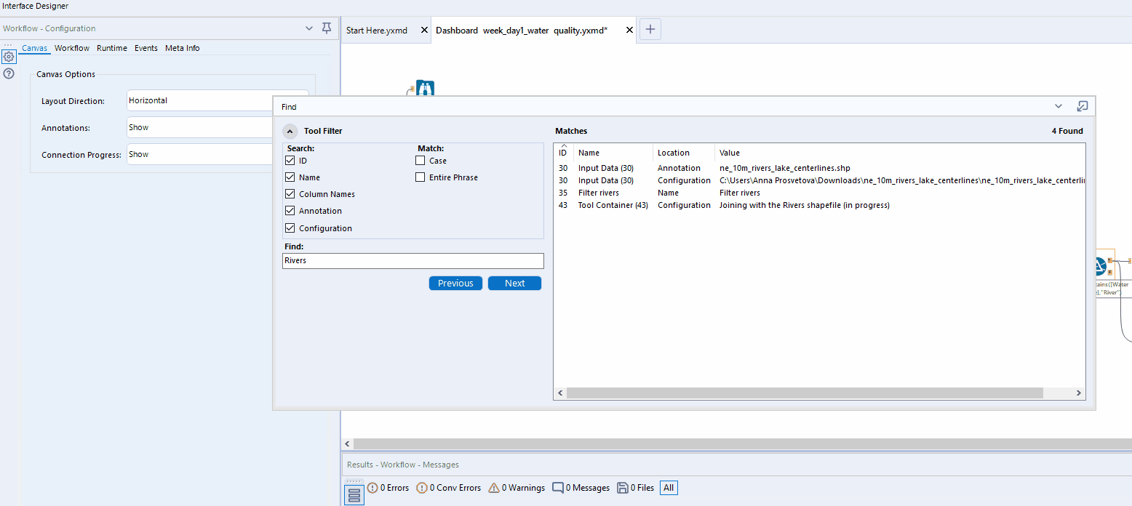Click the Find text field containing Rivers

(x=413, y=260)
